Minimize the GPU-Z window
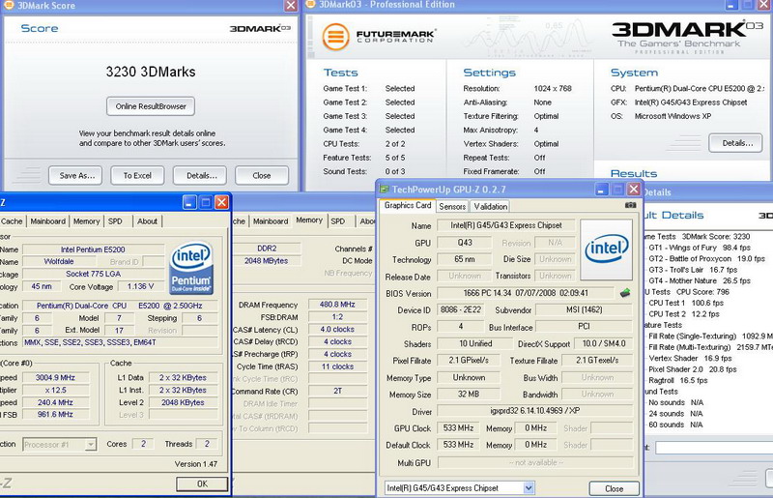This screenshot has height=498, width=773. pyautogui.click(x=601, y=190)
